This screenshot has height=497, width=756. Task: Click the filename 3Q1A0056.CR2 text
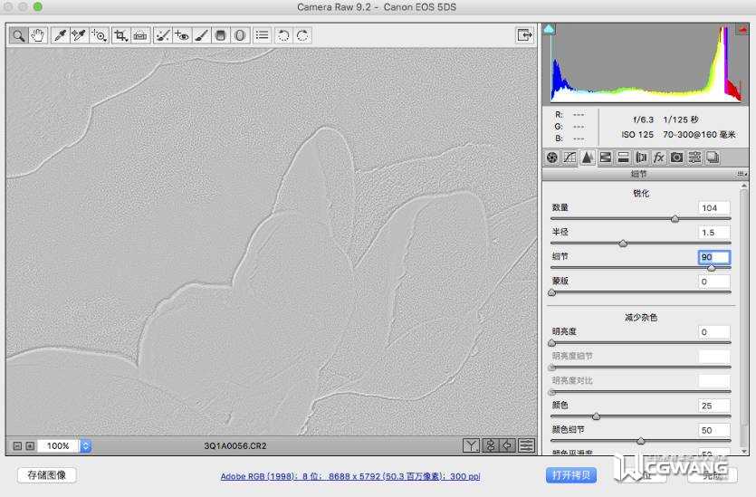[234, 446]
